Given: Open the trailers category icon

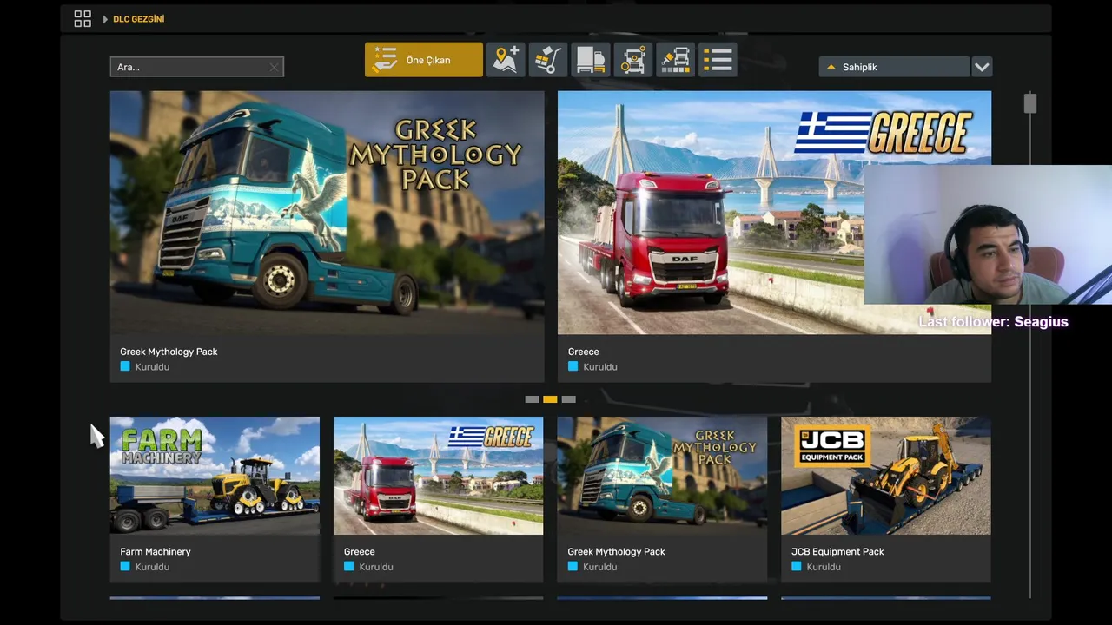Looking at the screenshot, I should click(591, 60).
